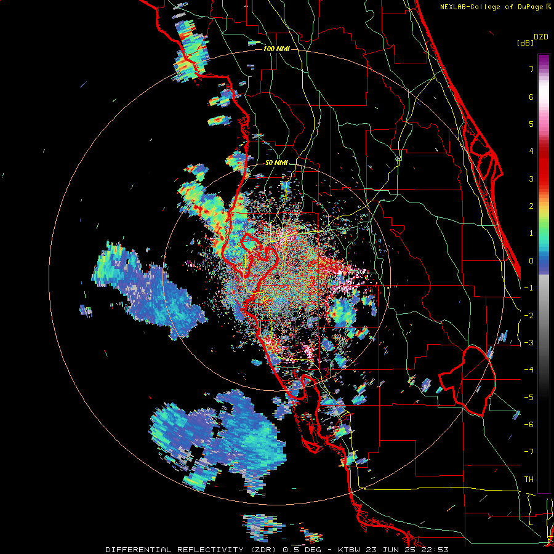This screenshot has height=554, width=554.
Task: Click the -6 value on color scale
Action: pyautogui.click(x=529, y=425)
